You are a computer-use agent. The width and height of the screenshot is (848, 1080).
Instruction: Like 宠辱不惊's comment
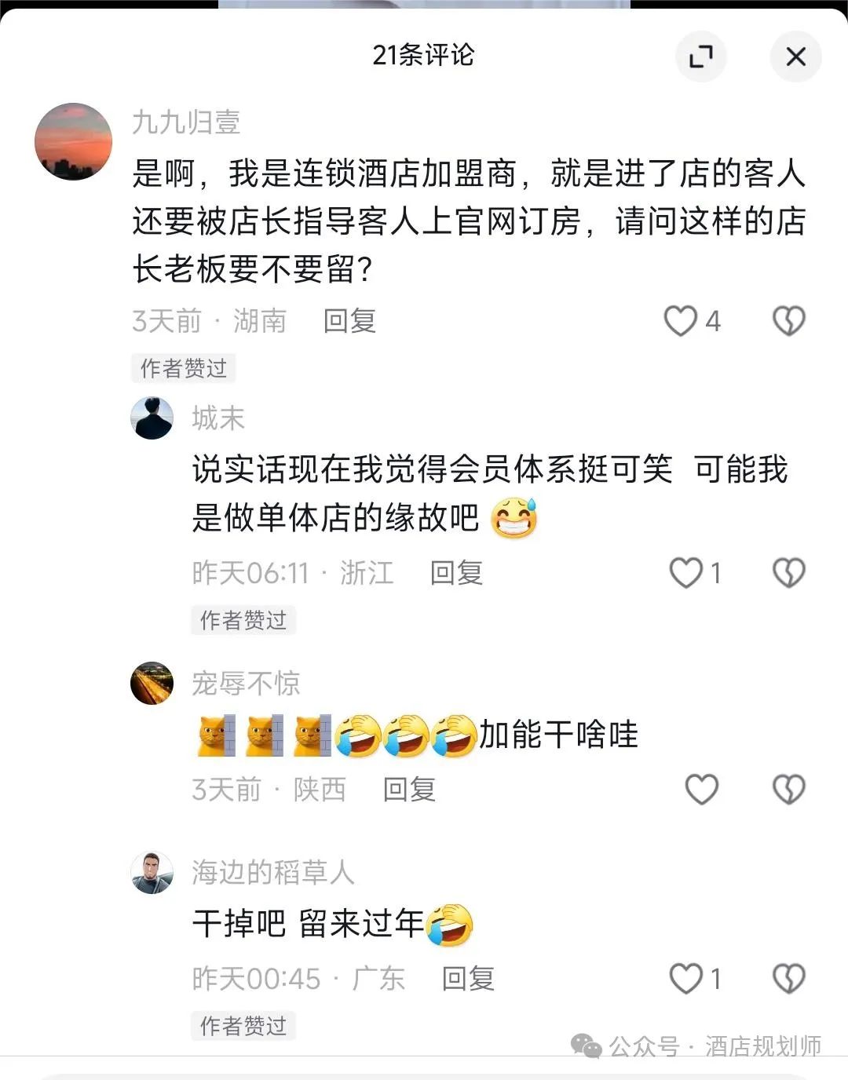point(702,790)
